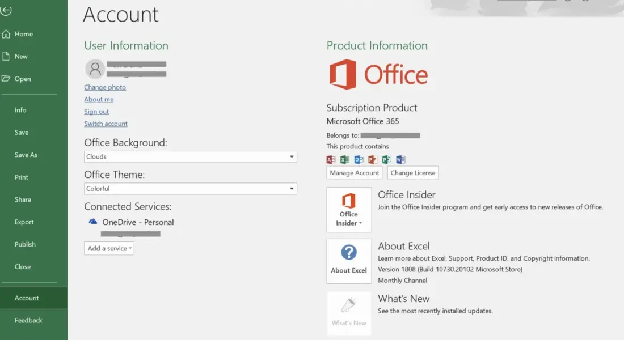Click the Publisher app icon
This screenshot has width=624, height=340.
point(386,159)
